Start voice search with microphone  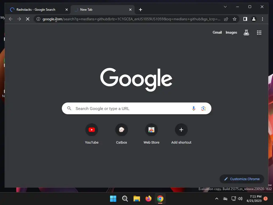coord(194,109)
